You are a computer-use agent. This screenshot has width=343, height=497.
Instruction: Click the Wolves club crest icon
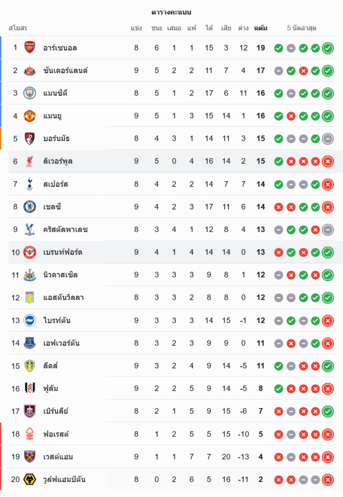click(30, 480)
